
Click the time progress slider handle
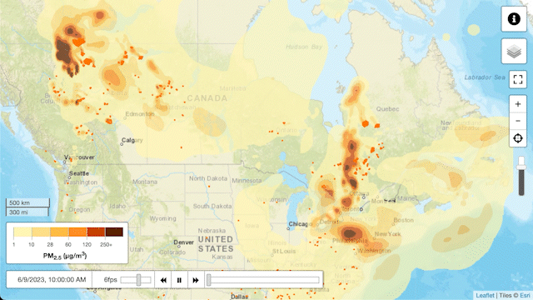209,280
